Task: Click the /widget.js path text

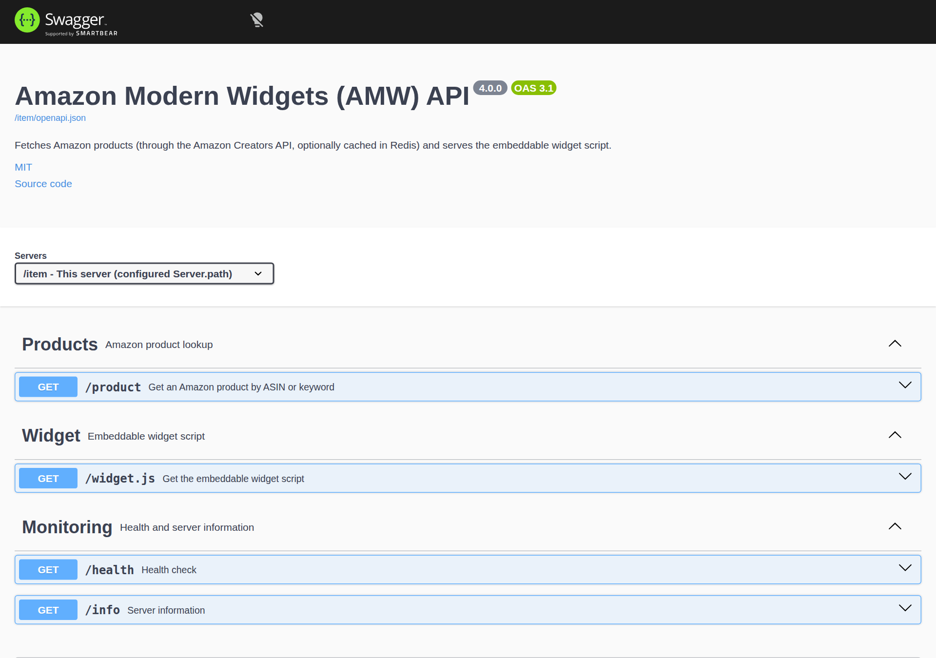Action: click(120, 479)
